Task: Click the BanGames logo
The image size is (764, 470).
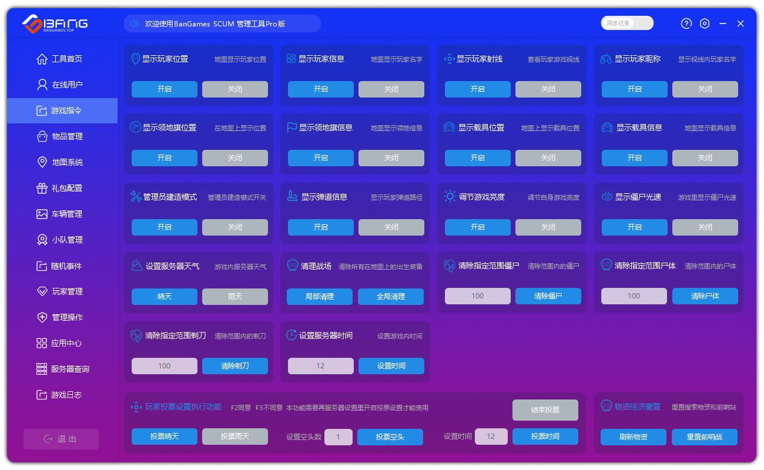Action: pos(55,23)
